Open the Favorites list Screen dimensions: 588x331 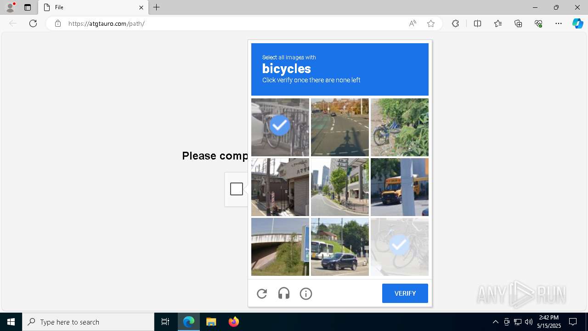pos(498,23)
